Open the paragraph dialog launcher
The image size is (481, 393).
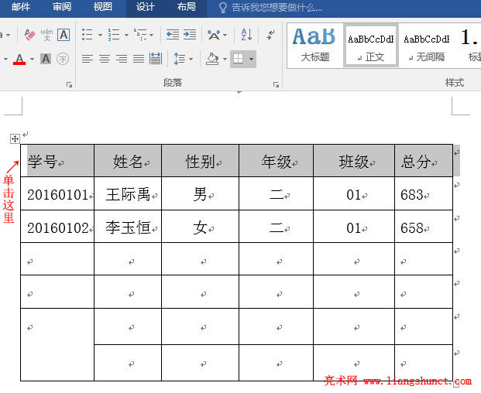coord(276,85)
